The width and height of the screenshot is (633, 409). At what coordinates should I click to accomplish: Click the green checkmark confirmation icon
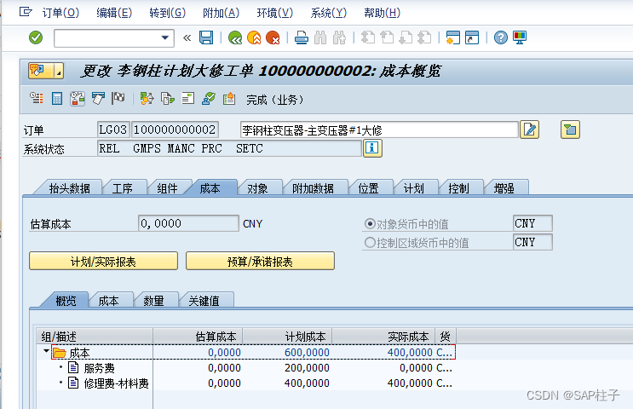(x=209, y=98)
